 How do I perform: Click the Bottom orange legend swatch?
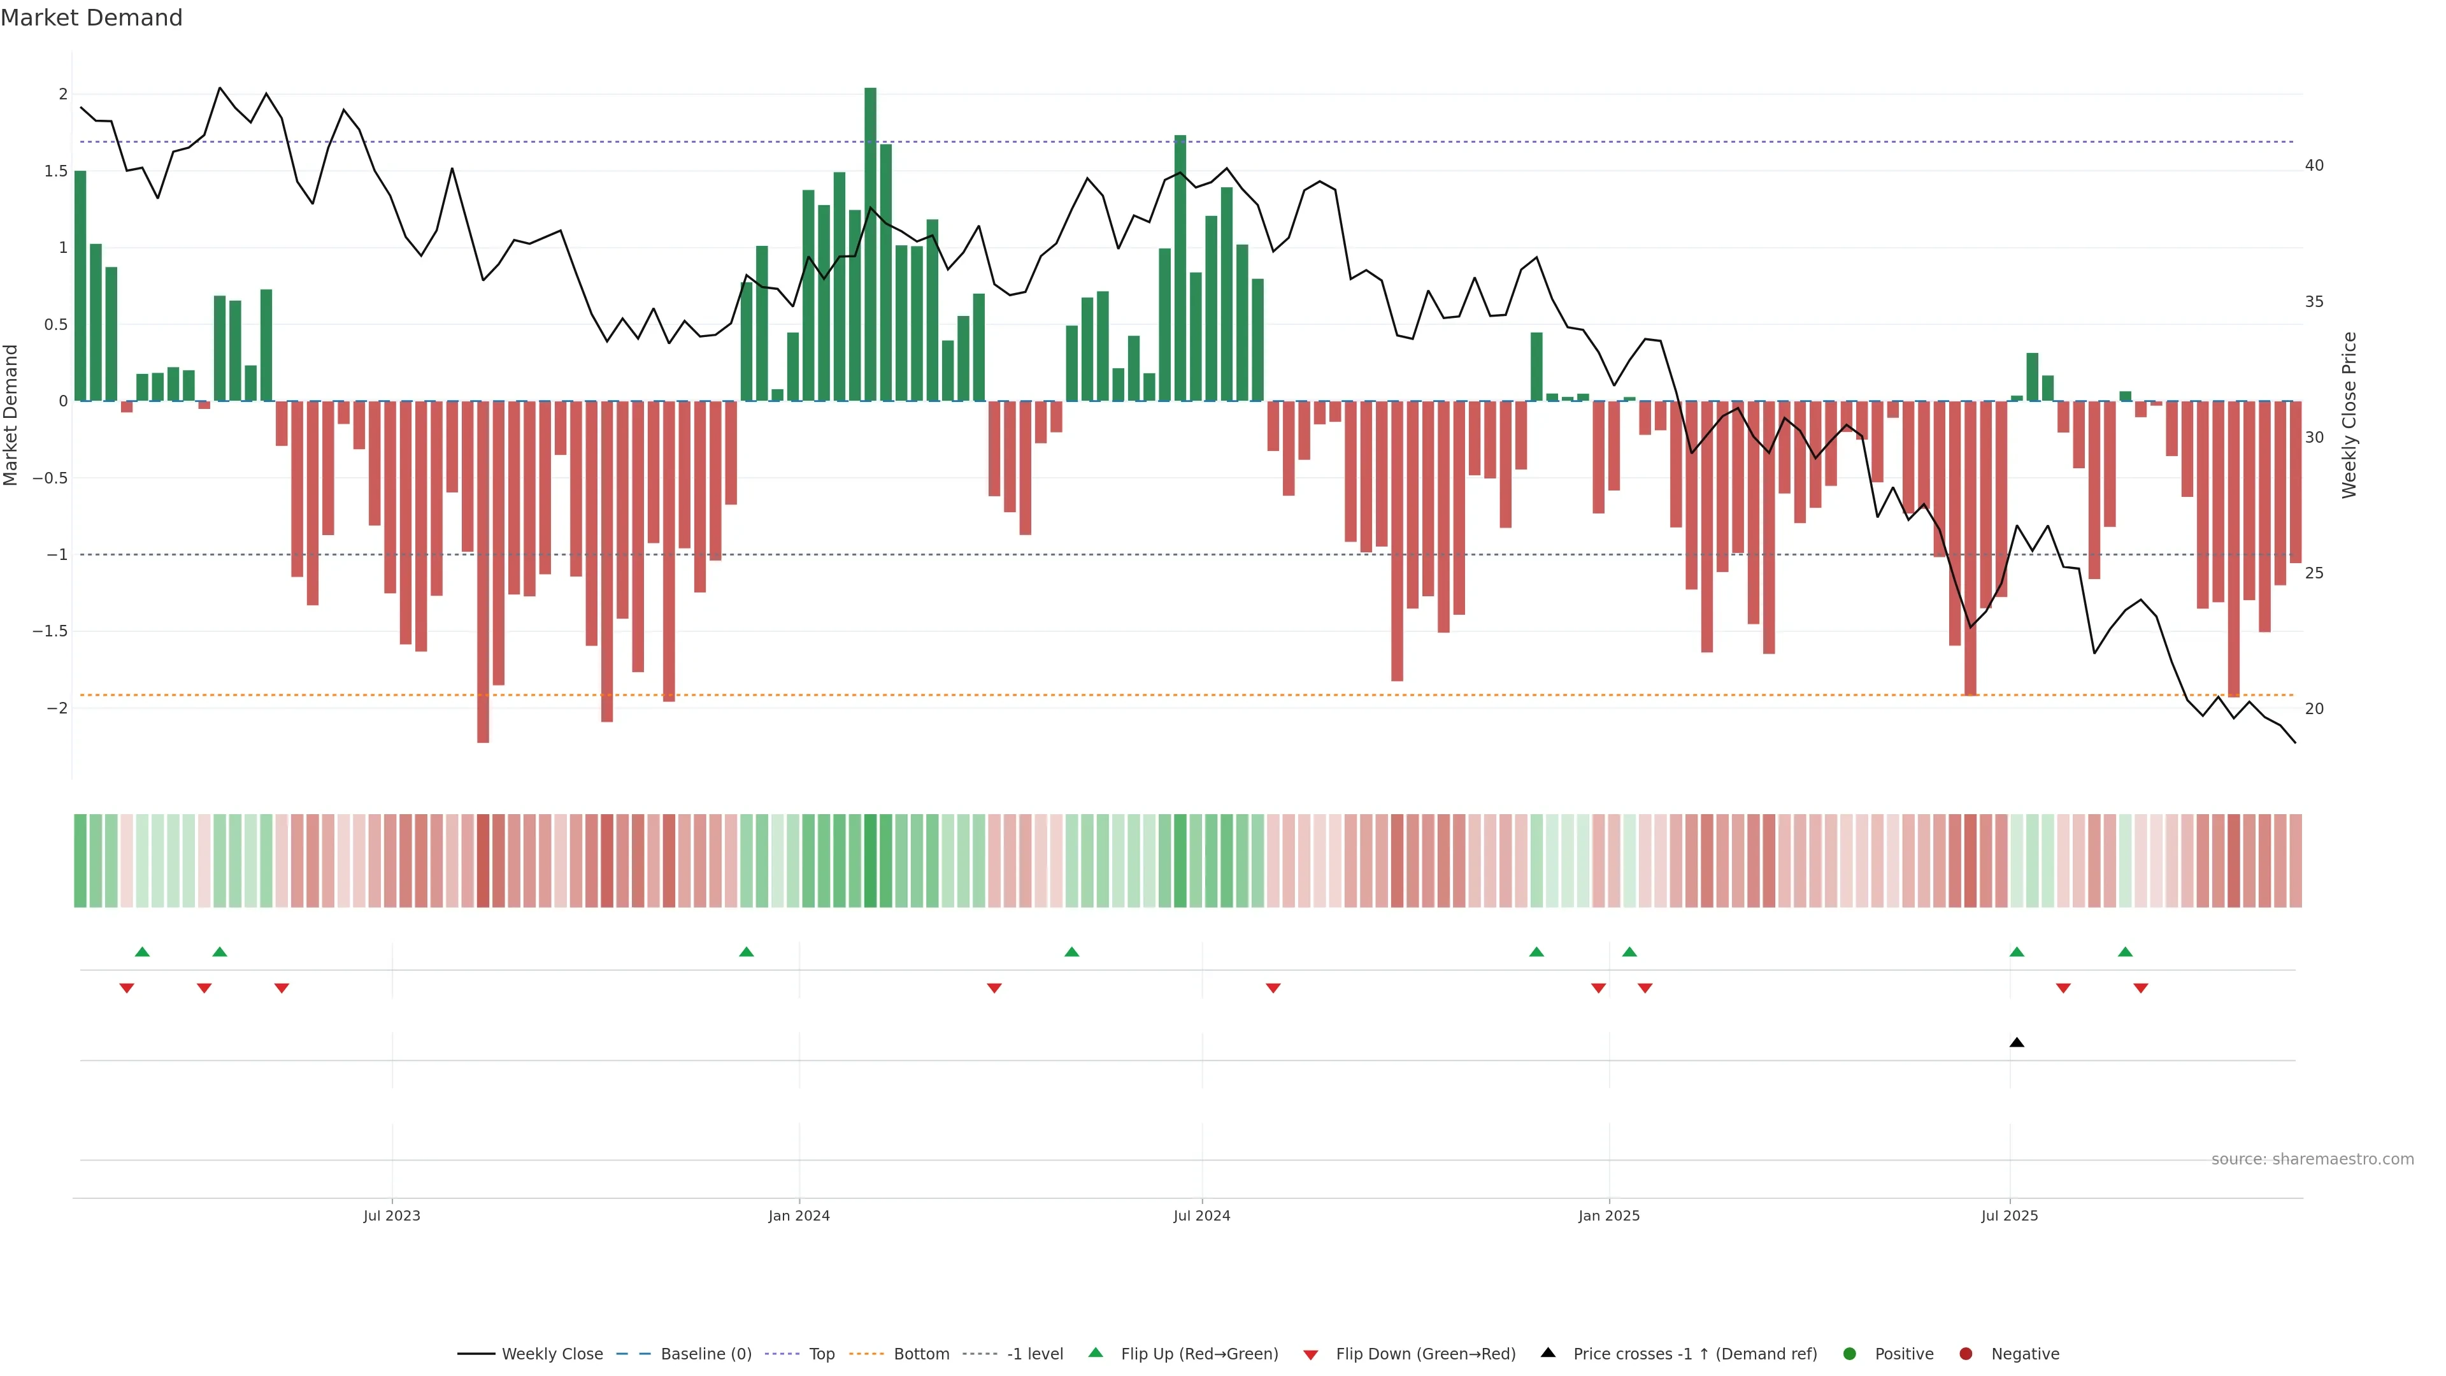[x=866, y=1353]
